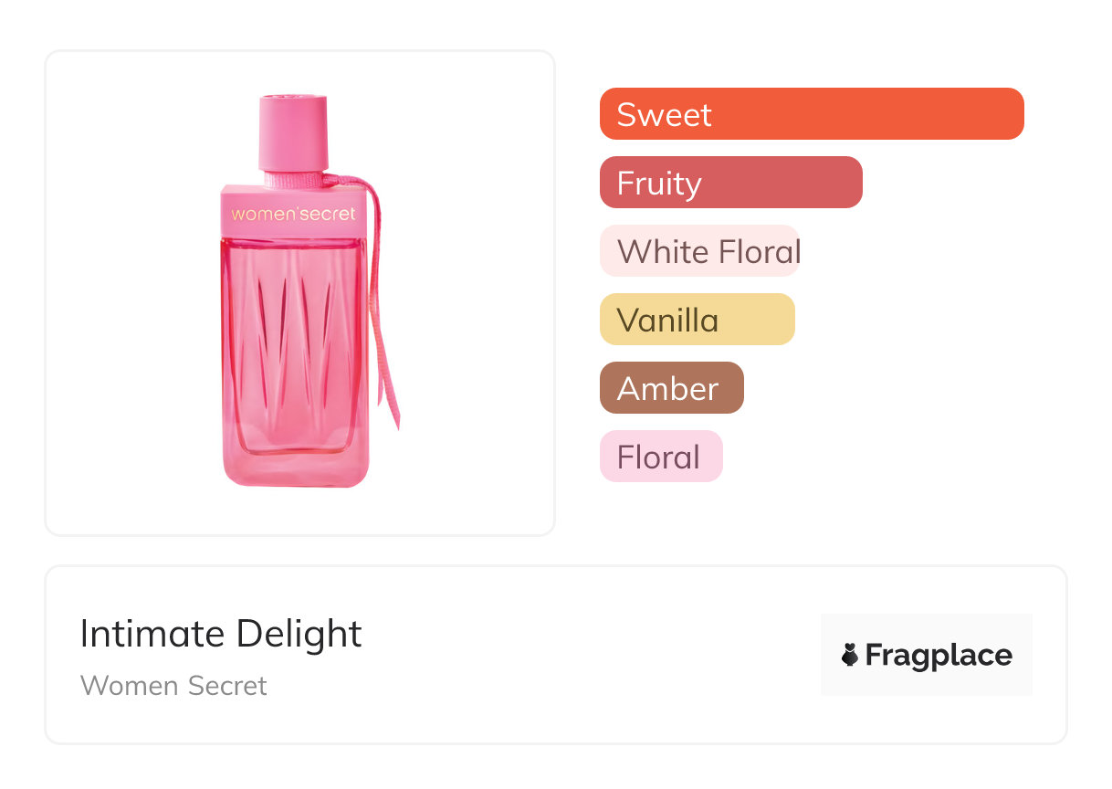Select the Fruity accord bar
This screenshot has width=1112, height=789.
(x=730, y=183)
